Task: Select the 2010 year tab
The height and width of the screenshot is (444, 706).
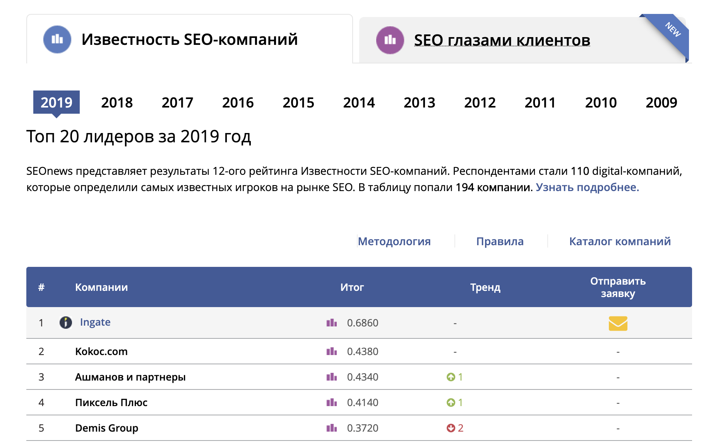Action: coord(601,102)
